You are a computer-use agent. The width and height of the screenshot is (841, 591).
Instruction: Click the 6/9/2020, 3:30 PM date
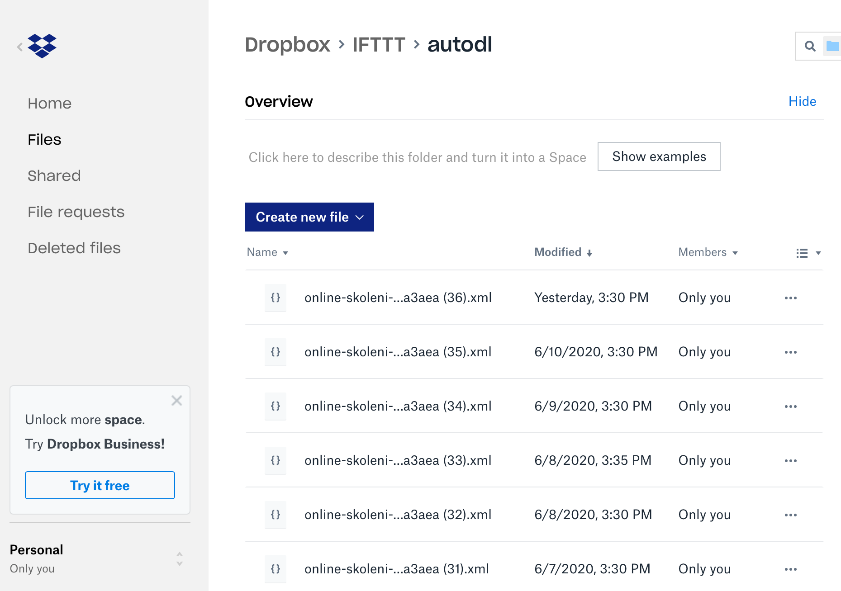point(593,406)
